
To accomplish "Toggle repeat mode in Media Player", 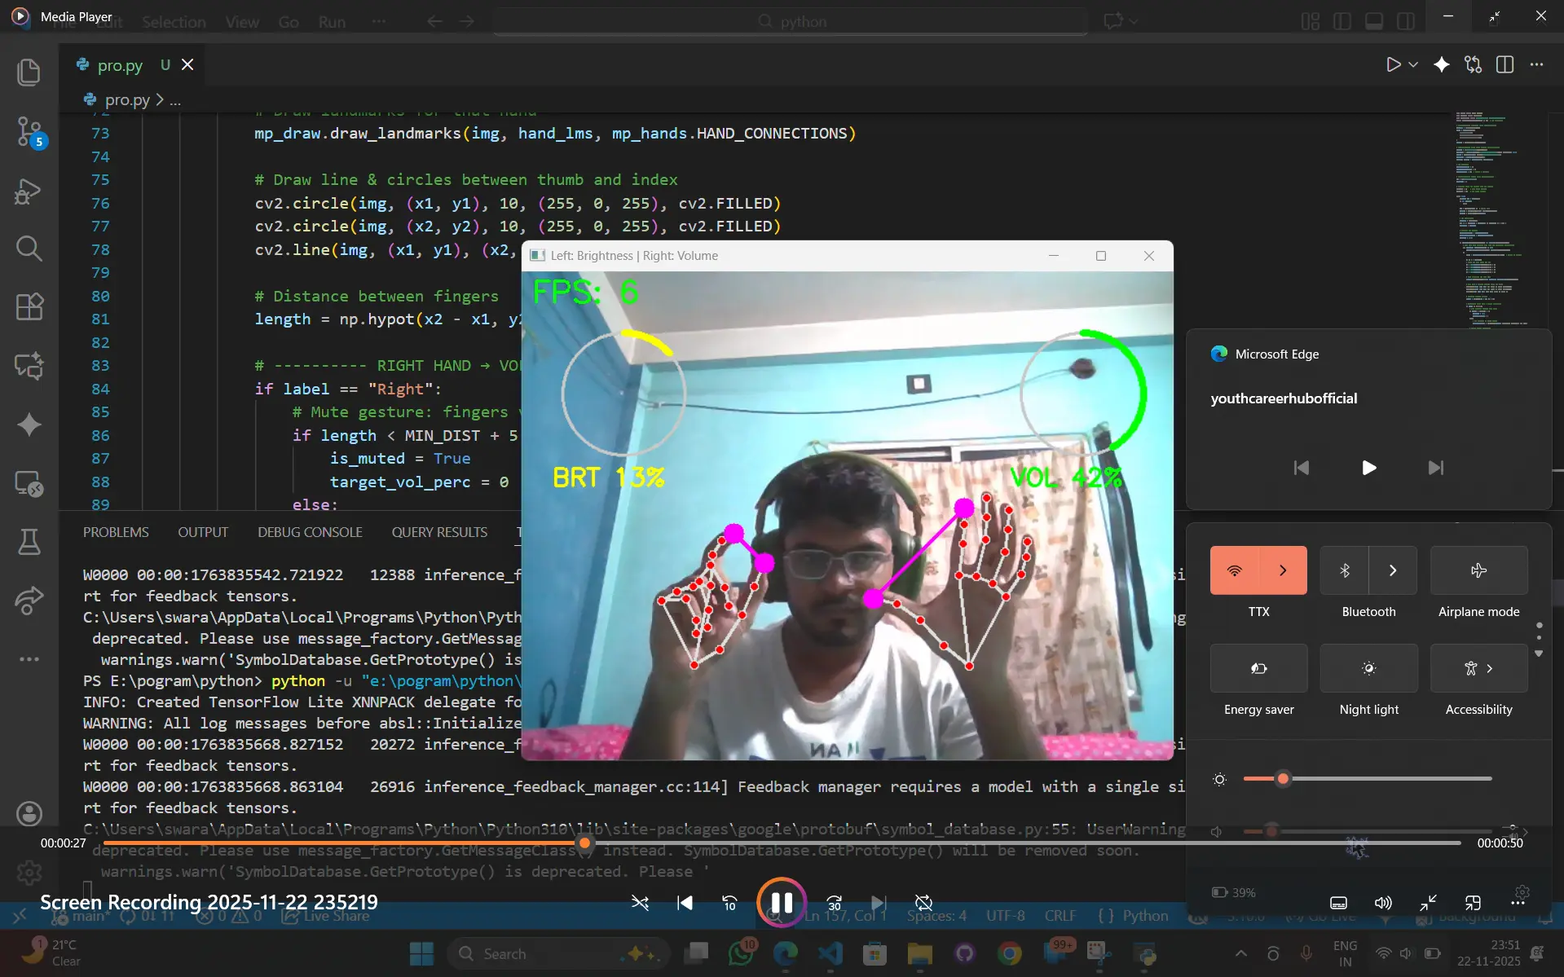I will (923, 902).
